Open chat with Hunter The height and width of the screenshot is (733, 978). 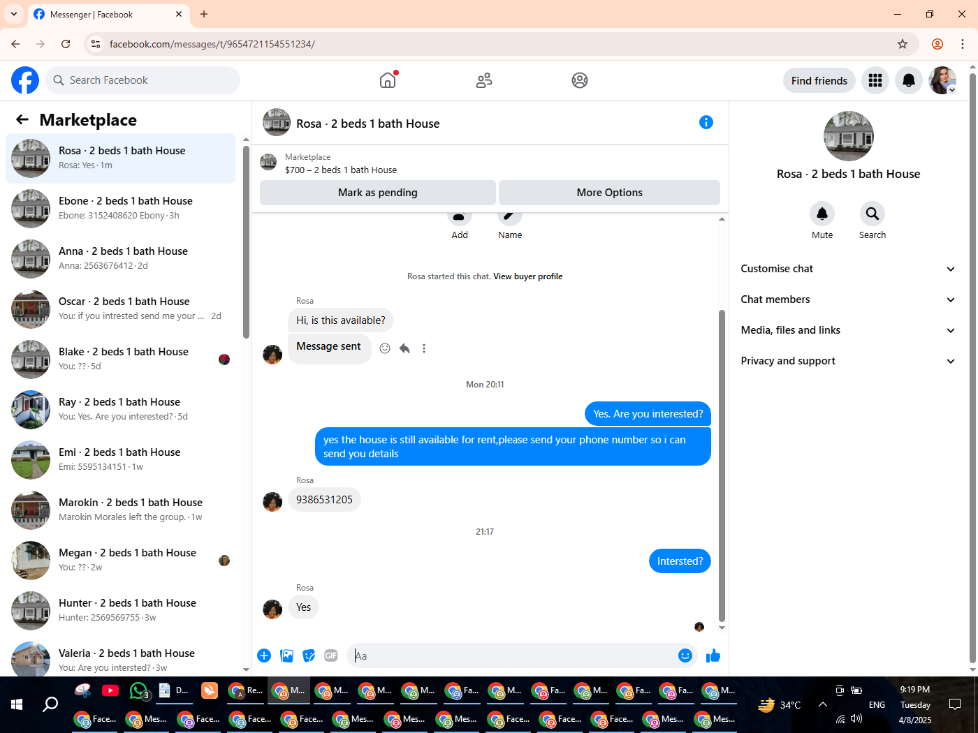[x=120, y=610]
